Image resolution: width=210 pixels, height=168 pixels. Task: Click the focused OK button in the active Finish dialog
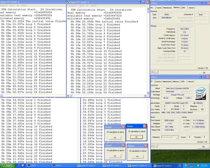(136, 137)
